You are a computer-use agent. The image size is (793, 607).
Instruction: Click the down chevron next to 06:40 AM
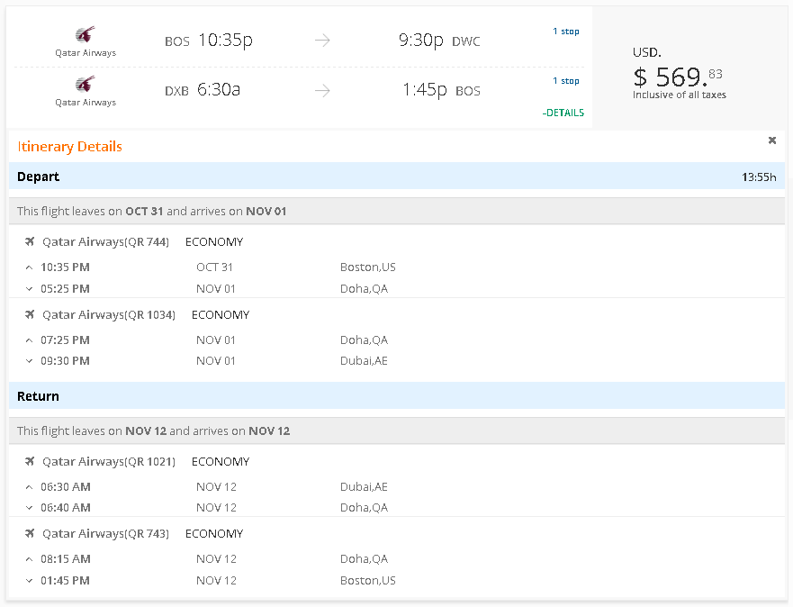29,508
